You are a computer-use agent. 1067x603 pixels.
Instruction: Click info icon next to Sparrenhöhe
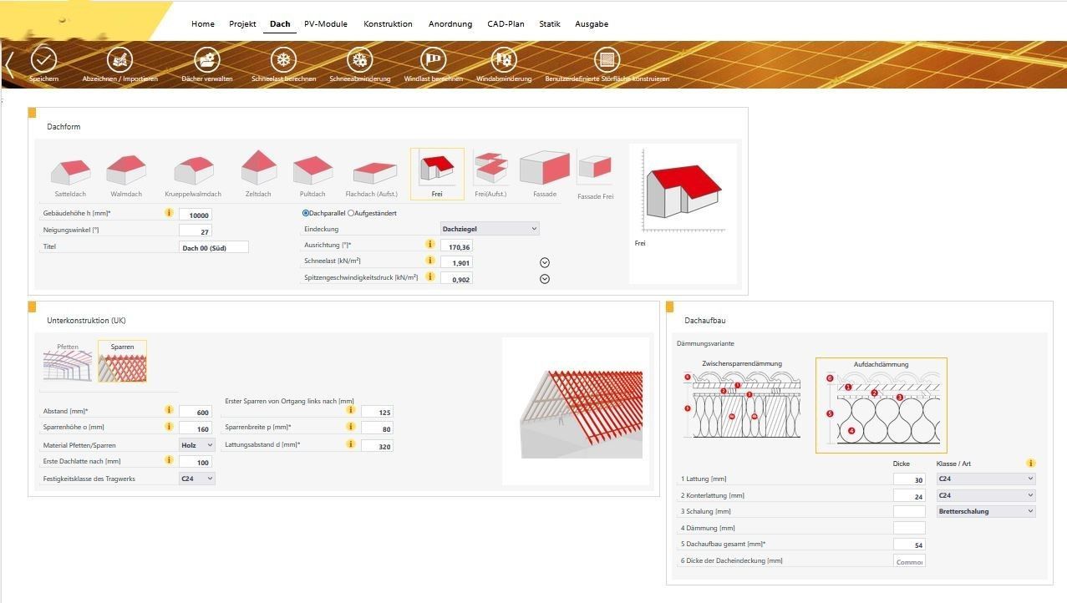[x=169, y=427]
